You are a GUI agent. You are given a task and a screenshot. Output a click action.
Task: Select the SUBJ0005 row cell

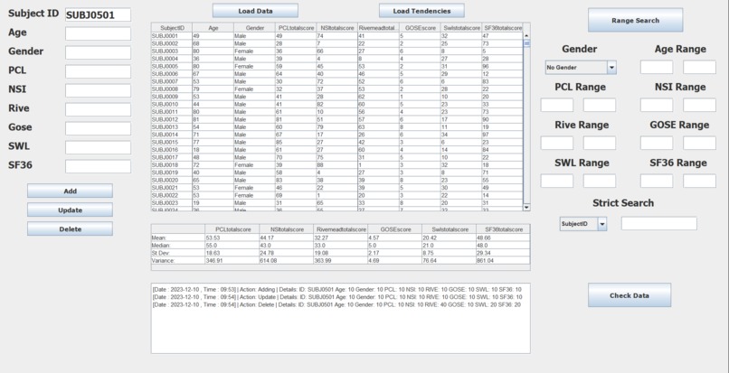point(172,67)
